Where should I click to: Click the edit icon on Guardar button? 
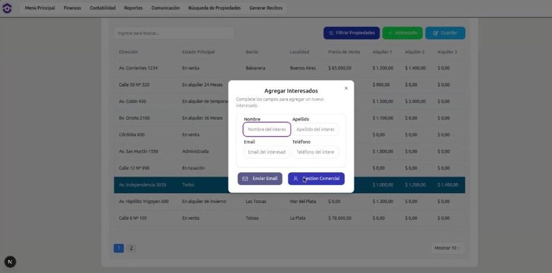click(x=436, y=33)
